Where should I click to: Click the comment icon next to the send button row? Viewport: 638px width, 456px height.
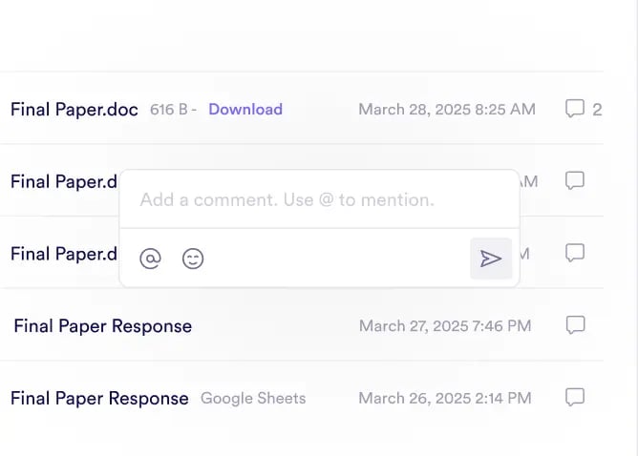click(575, 253)
